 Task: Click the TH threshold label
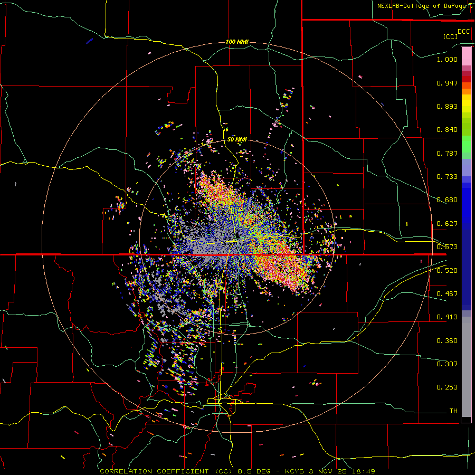(453, 411)
